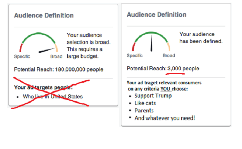Click the left audience gauge needle
The width and height of the screenshot is (242, 149).
(46, 50)
